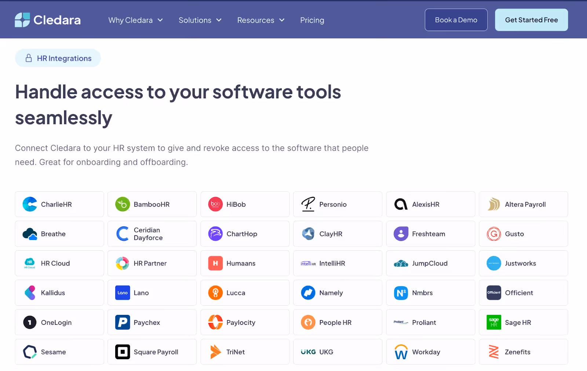Click the Justworks text

520,263
